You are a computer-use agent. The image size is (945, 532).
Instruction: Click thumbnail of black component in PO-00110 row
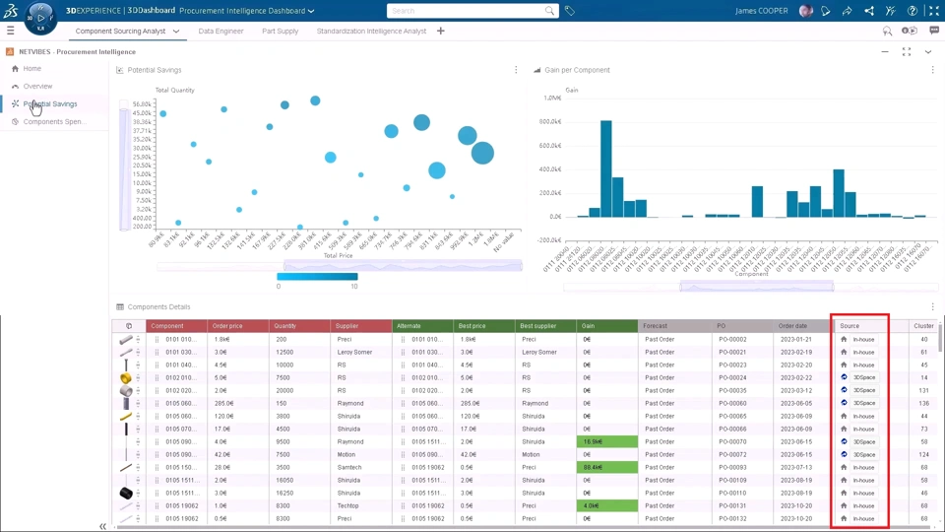125,494
